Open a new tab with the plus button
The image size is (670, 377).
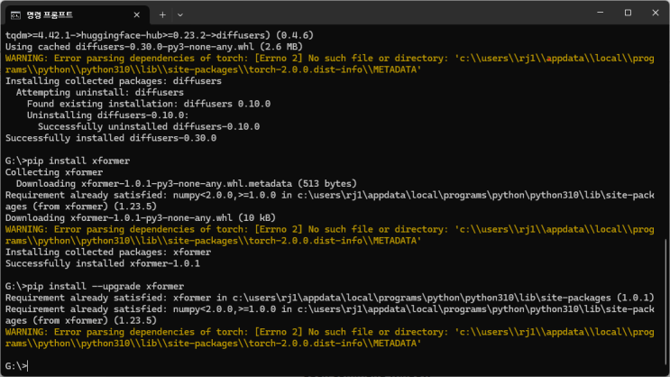pos(162,15)
